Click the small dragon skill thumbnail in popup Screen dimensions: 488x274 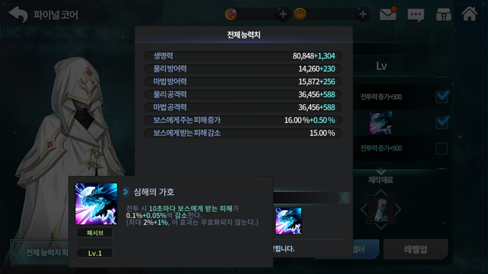click(288, 221)
